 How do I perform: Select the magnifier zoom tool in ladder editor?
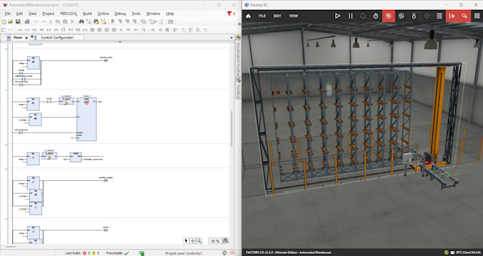pos(199,241)
